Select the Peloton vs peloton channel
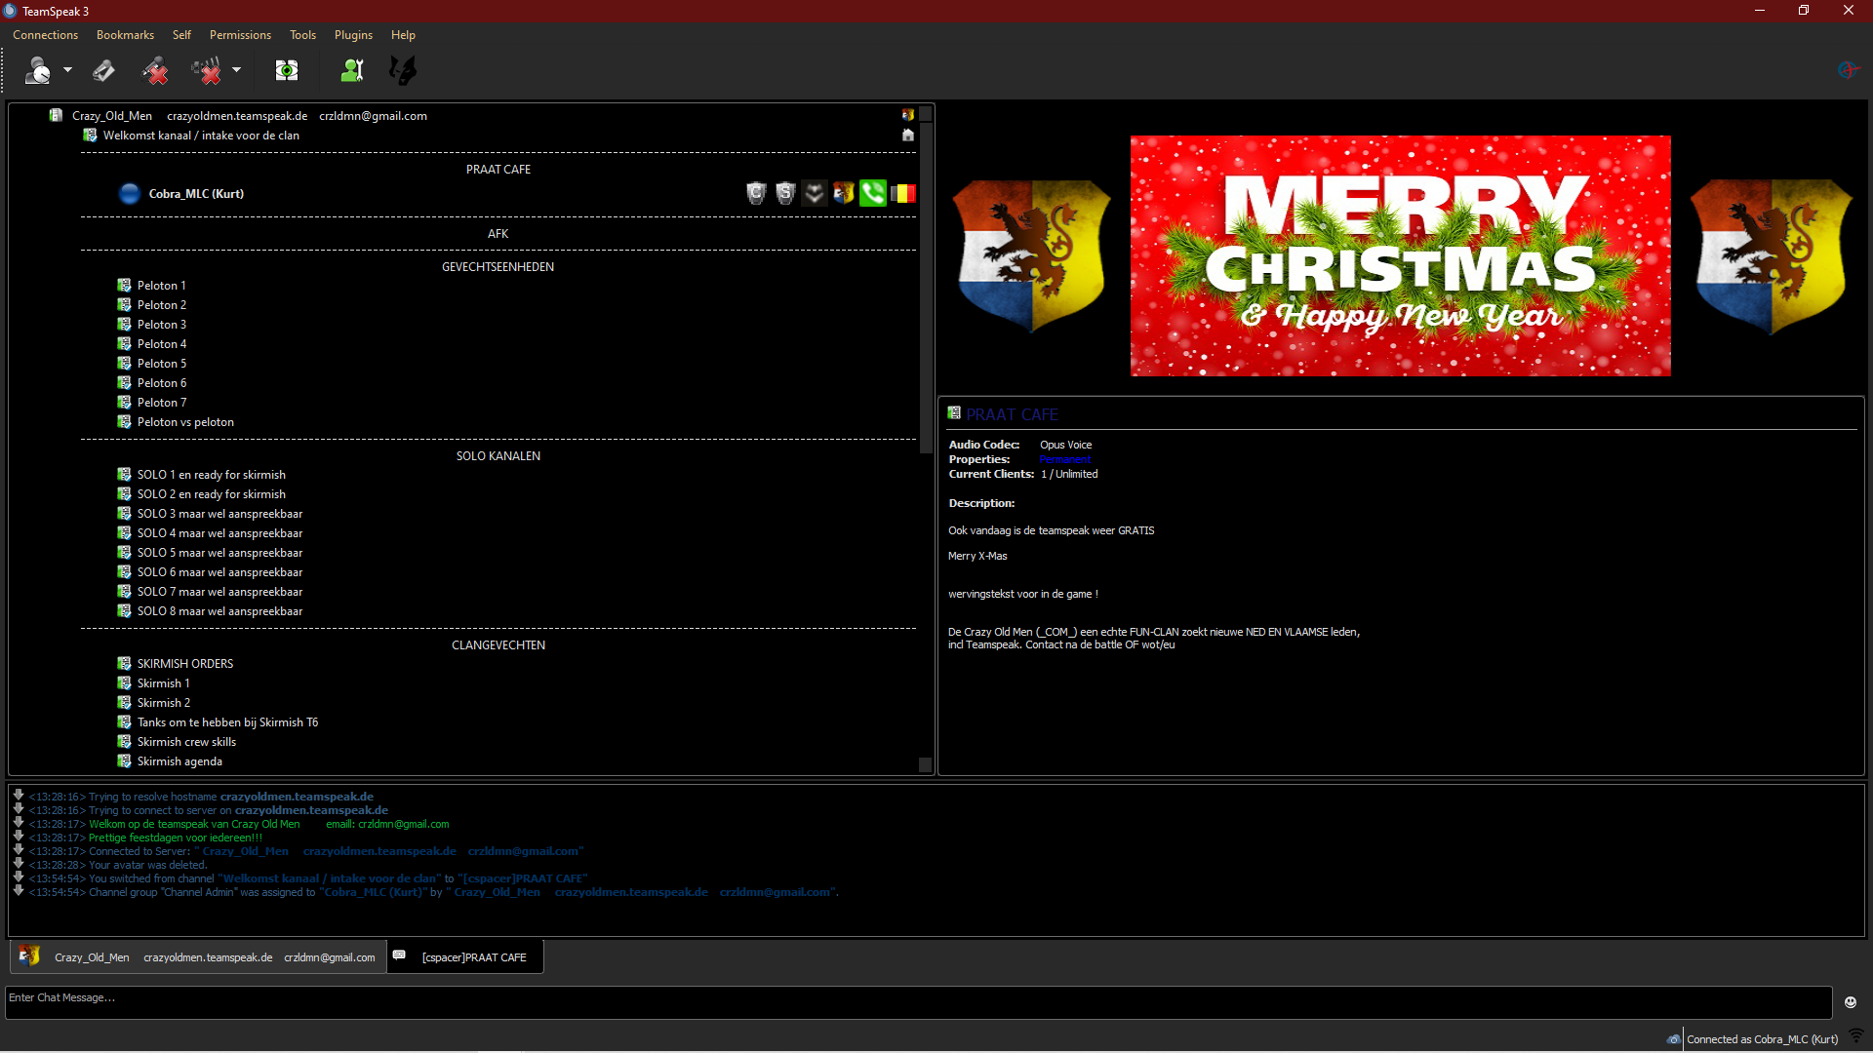 [x=185, y=422]
